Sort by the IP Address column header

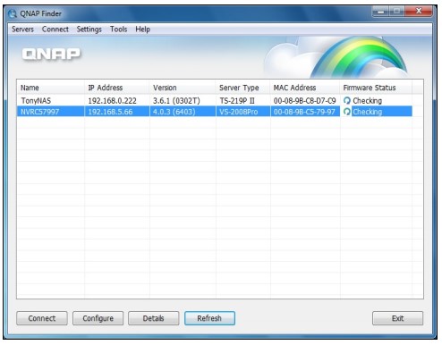(x=117, y=88)
